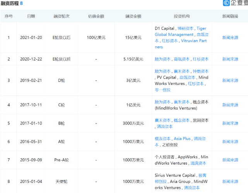Click 顺为资本 link in the D轮 row
This screenshot has width=248, height=193.
[x=162, y=71]
